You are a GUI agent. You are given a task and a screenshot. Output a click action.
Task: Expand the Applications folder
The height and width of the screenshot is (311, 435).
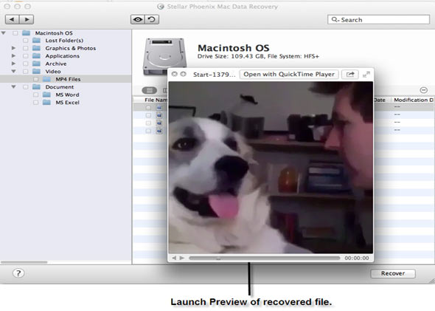pyautogui.click(x=13, y=56)
